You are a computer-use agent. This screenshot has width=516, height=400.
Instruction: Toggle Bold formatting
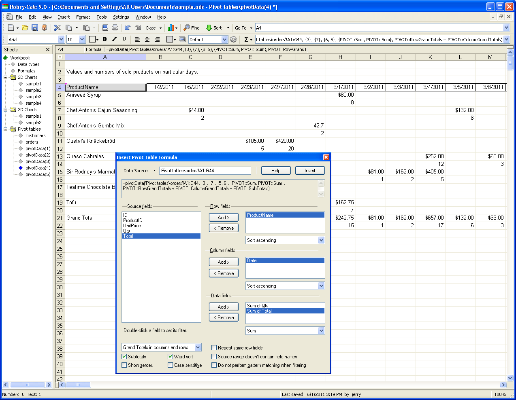(105, 39)
